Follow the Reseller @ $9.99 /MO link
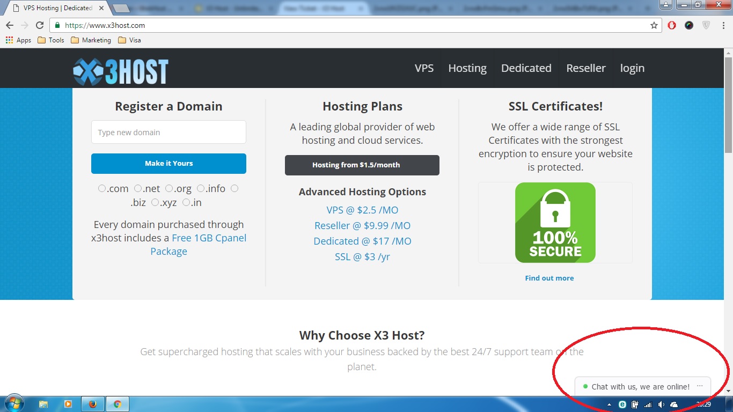This screenshot has height=412, width=733. [362, 225]
